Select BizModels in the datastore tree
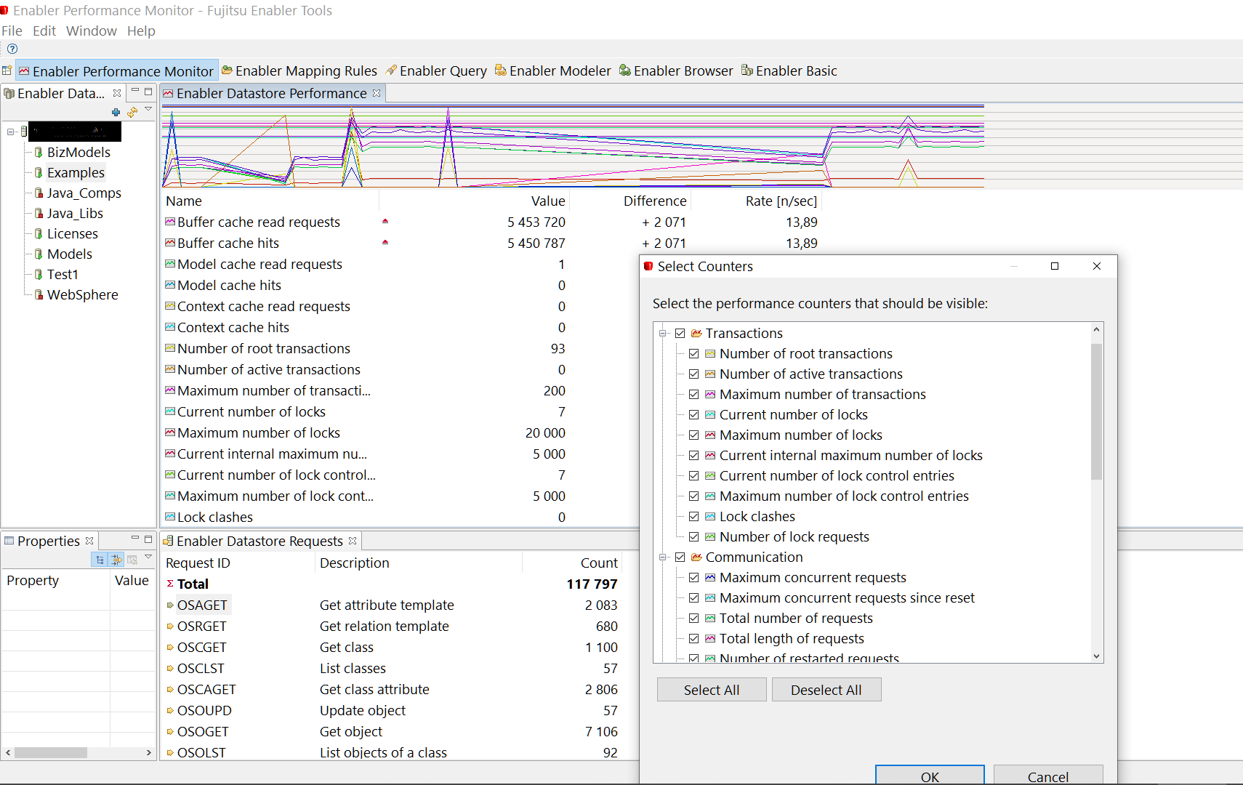1243x785 pixels. tap(79, 152)
